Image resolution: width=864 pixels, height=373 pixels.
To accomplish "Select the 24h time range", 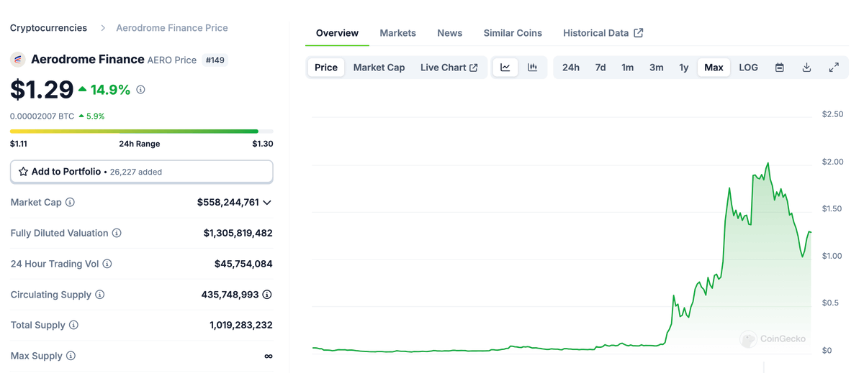I will (570, 68).
